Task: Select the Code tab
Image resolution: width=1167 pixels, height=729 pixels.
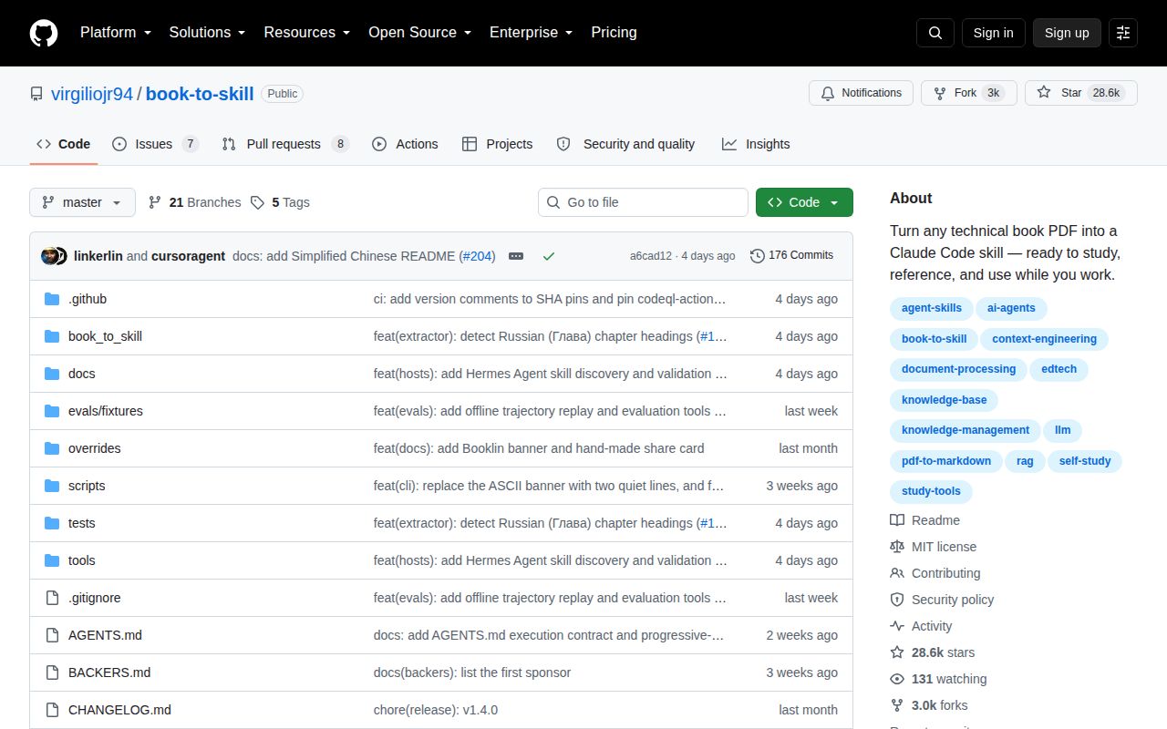Action: pyautogui.click(x=64, y=144)
